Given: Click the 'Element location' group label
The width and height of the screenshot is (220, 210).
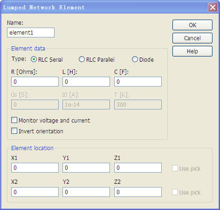Looking at the screenshot, I should click(32, 148).
